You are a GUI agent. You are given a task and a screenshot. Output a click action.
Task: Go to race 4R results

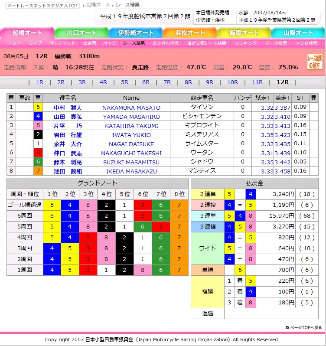pos(103,82)
